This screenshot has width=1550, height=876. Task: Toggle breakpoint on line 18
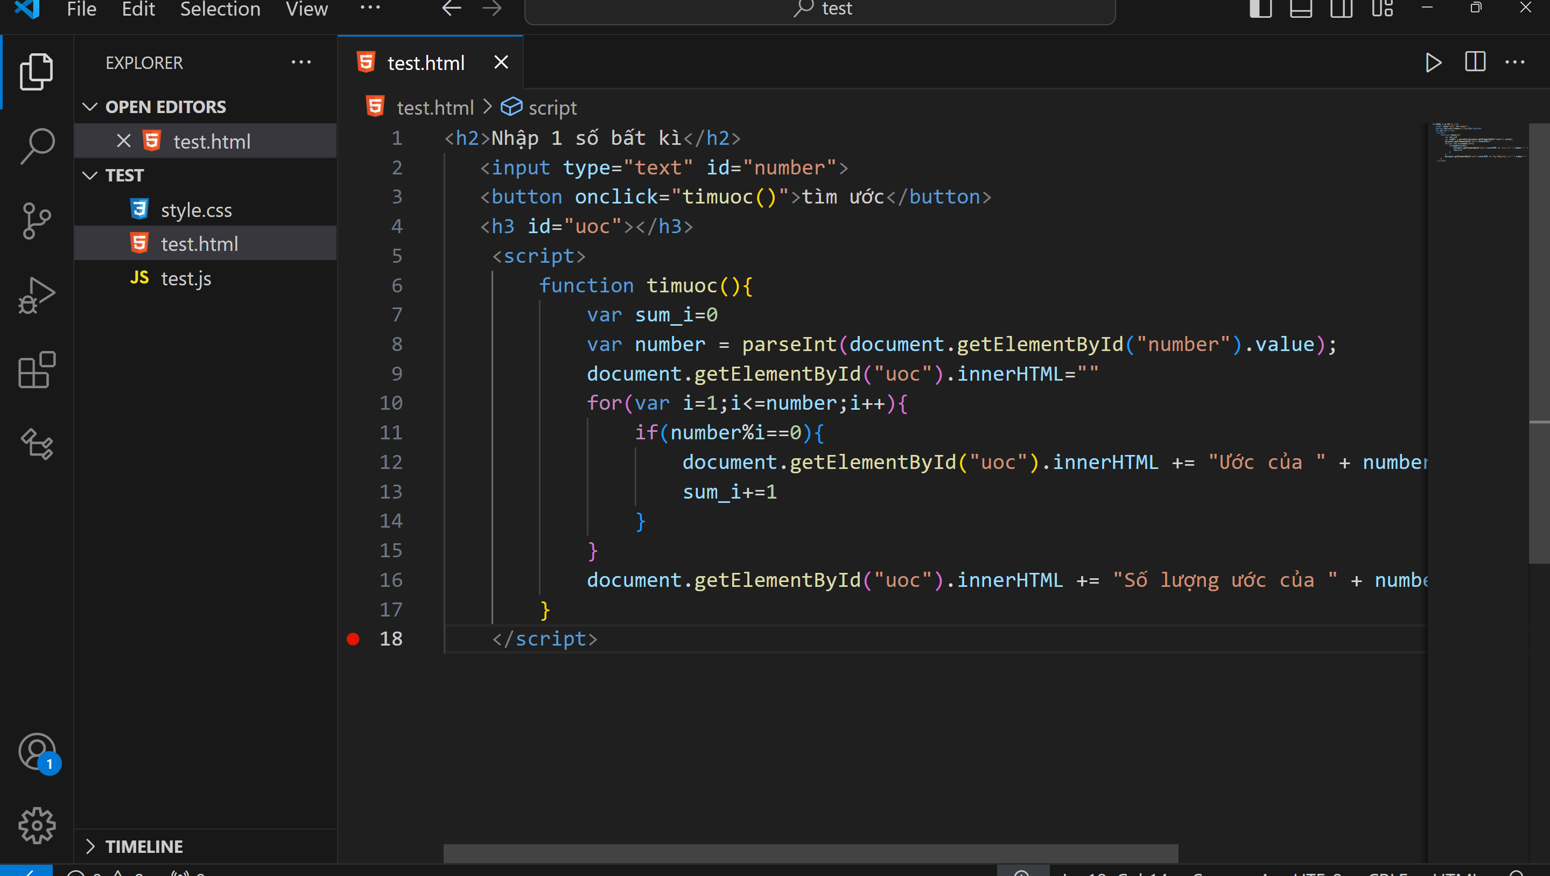[353, 639]
